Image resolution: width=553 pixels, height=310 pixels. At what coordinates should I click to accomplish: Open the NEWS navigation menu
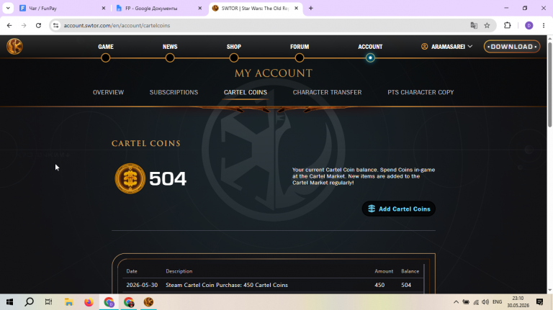coord(170,47)
